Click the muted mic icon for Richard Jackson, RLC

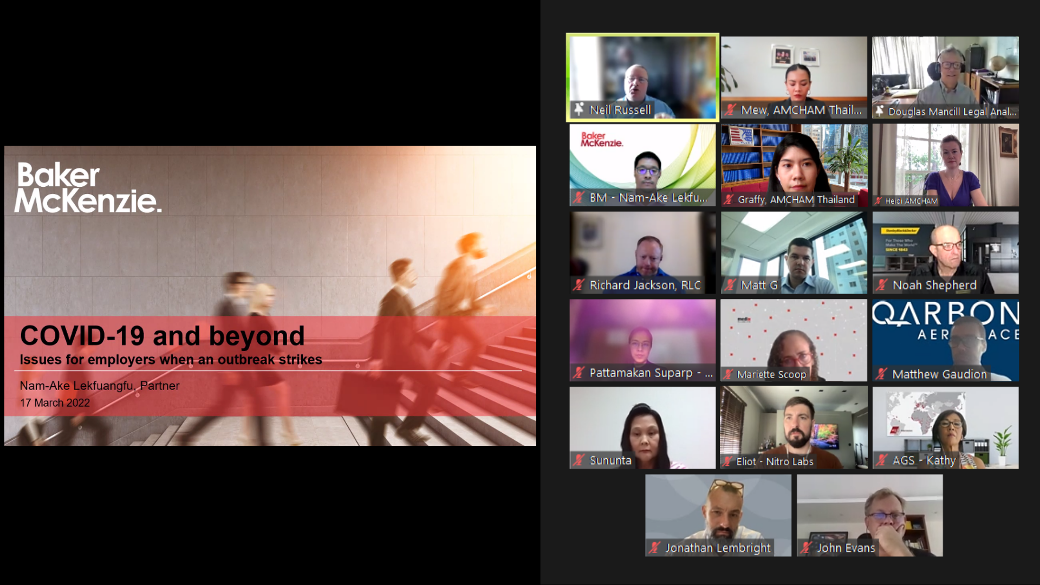click(x=579, y=285)
